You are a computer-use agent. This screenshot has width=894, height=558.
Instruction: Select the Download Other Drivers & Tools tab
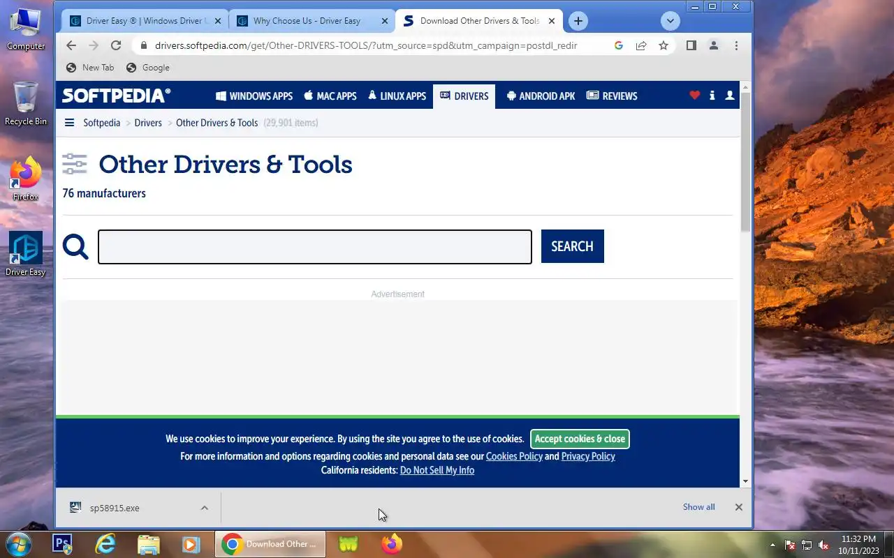[479, 21]
